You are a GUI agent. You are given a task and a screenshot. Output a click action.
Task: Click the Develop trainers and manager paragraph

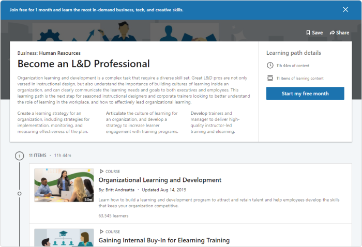point(215,122)
